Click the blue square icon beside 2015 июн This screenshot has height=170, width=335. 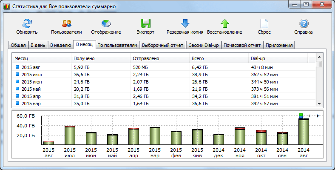pos(17,82)
